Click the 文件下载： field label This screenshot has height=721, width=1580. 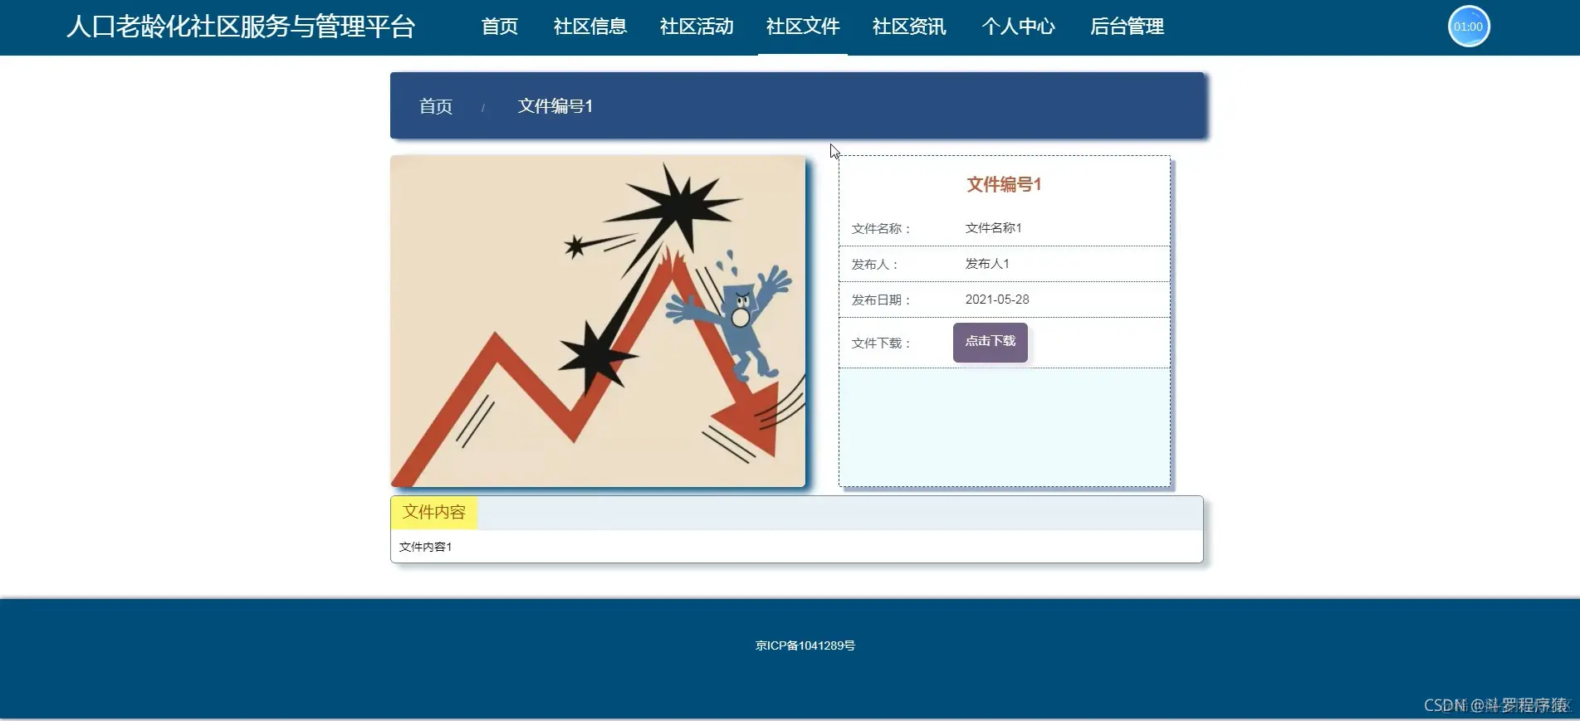coord(882,343)
